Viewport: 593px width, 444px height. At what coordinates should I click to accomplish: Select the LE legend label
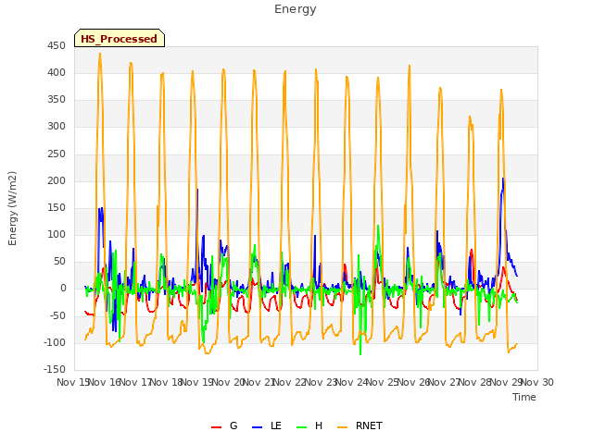tap(276, 425)
